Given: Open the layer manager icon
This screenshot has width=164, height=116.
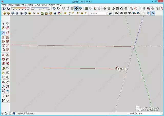Looking at the screenshot, I should (110, 13).
